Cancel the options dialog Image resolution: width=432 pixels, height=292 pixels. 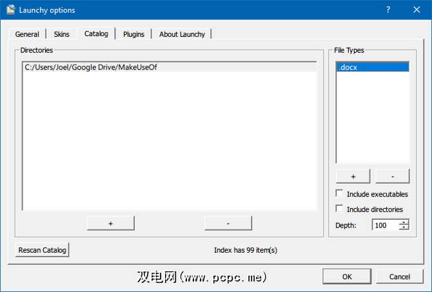400,277
